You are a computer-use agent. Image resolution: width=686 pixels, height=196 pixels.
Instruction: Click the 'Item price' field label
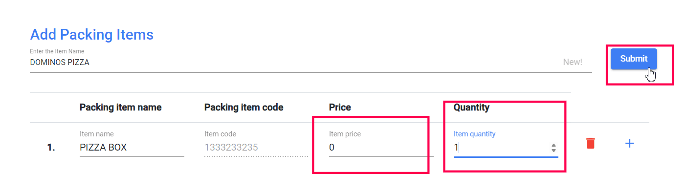tap(345, 134)
